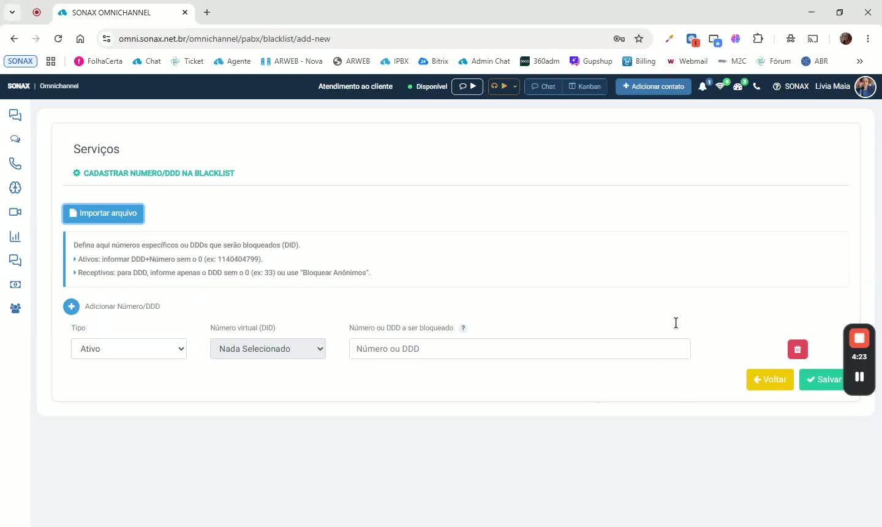The height and width of the screenshot is (527, 882).
Task: Click the Importar arquivo button
Action: [x=104, y=213]
